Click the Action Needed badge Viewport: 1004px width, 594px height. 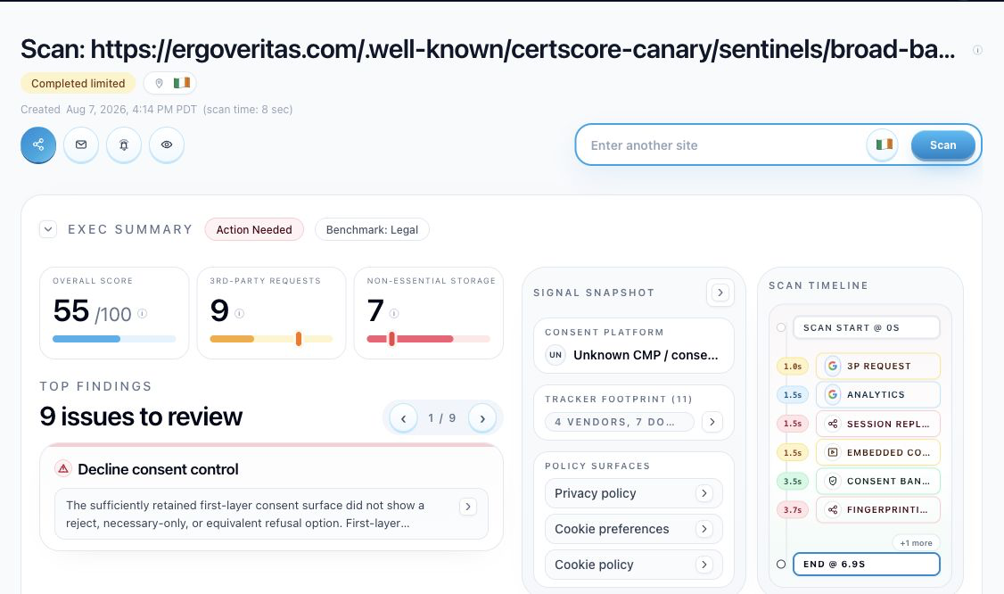(x=254, y=229)
